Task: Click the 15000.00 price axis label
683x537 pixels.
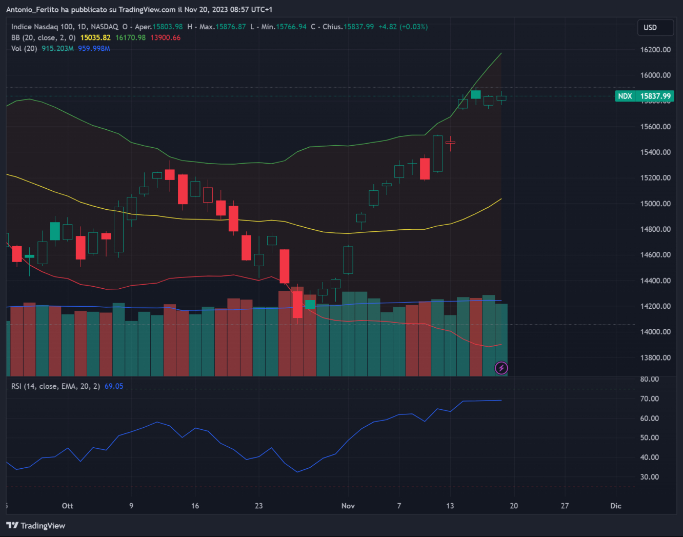Action: coord(655,204)
